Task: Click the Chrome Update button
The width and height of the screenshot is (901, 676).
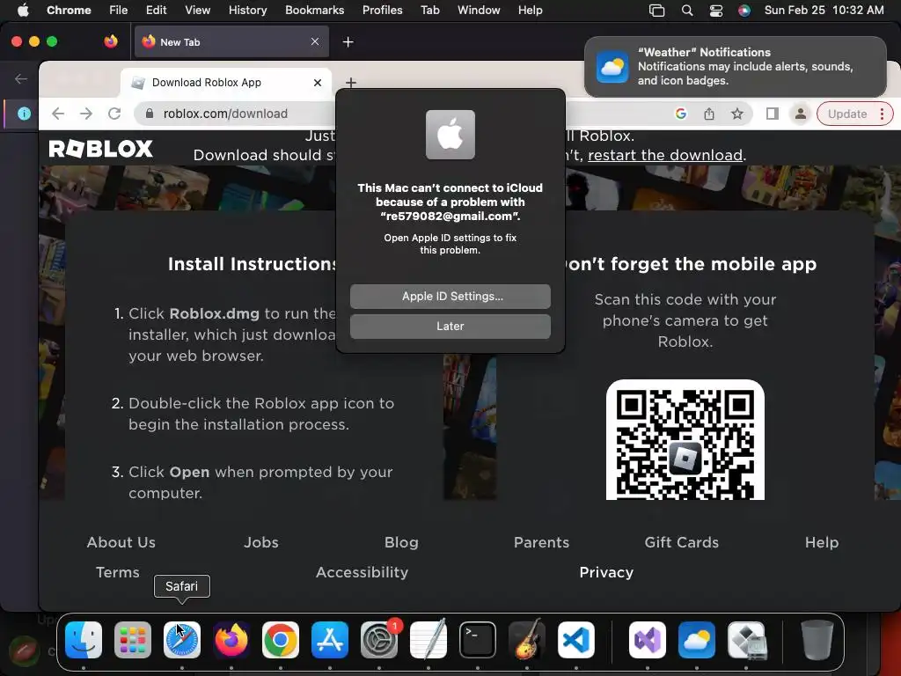Action: 847,114
